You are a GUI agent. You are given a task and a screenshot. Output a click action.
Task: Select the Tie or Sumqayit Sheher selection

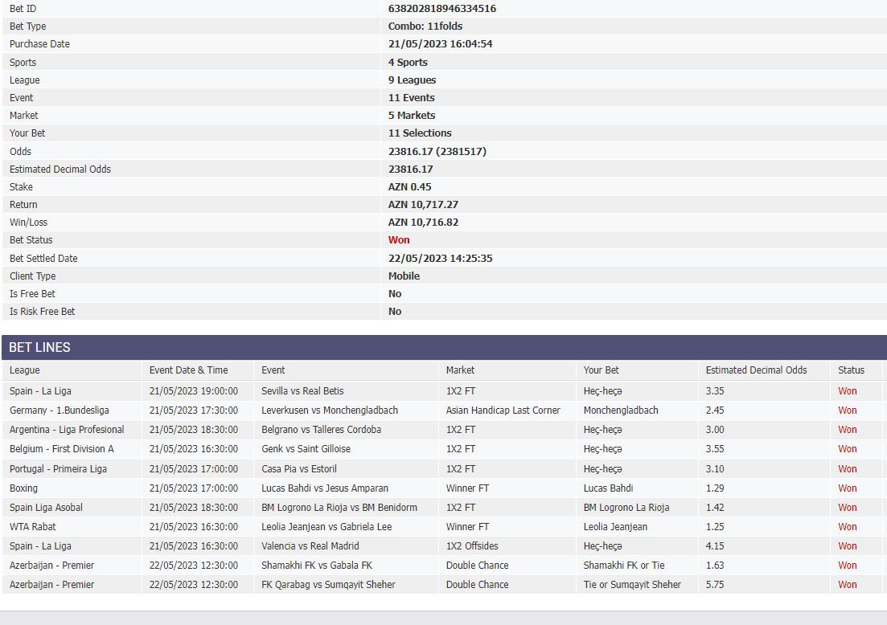(x=632, y=585)
